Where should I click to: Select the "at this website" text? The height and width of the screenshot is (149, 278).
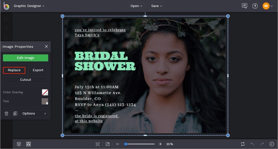click(x=89, y=121)
